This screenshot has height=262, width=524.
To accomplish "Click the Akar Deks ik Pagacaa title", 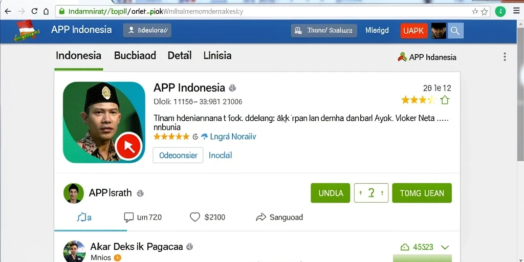I will 136,247.
